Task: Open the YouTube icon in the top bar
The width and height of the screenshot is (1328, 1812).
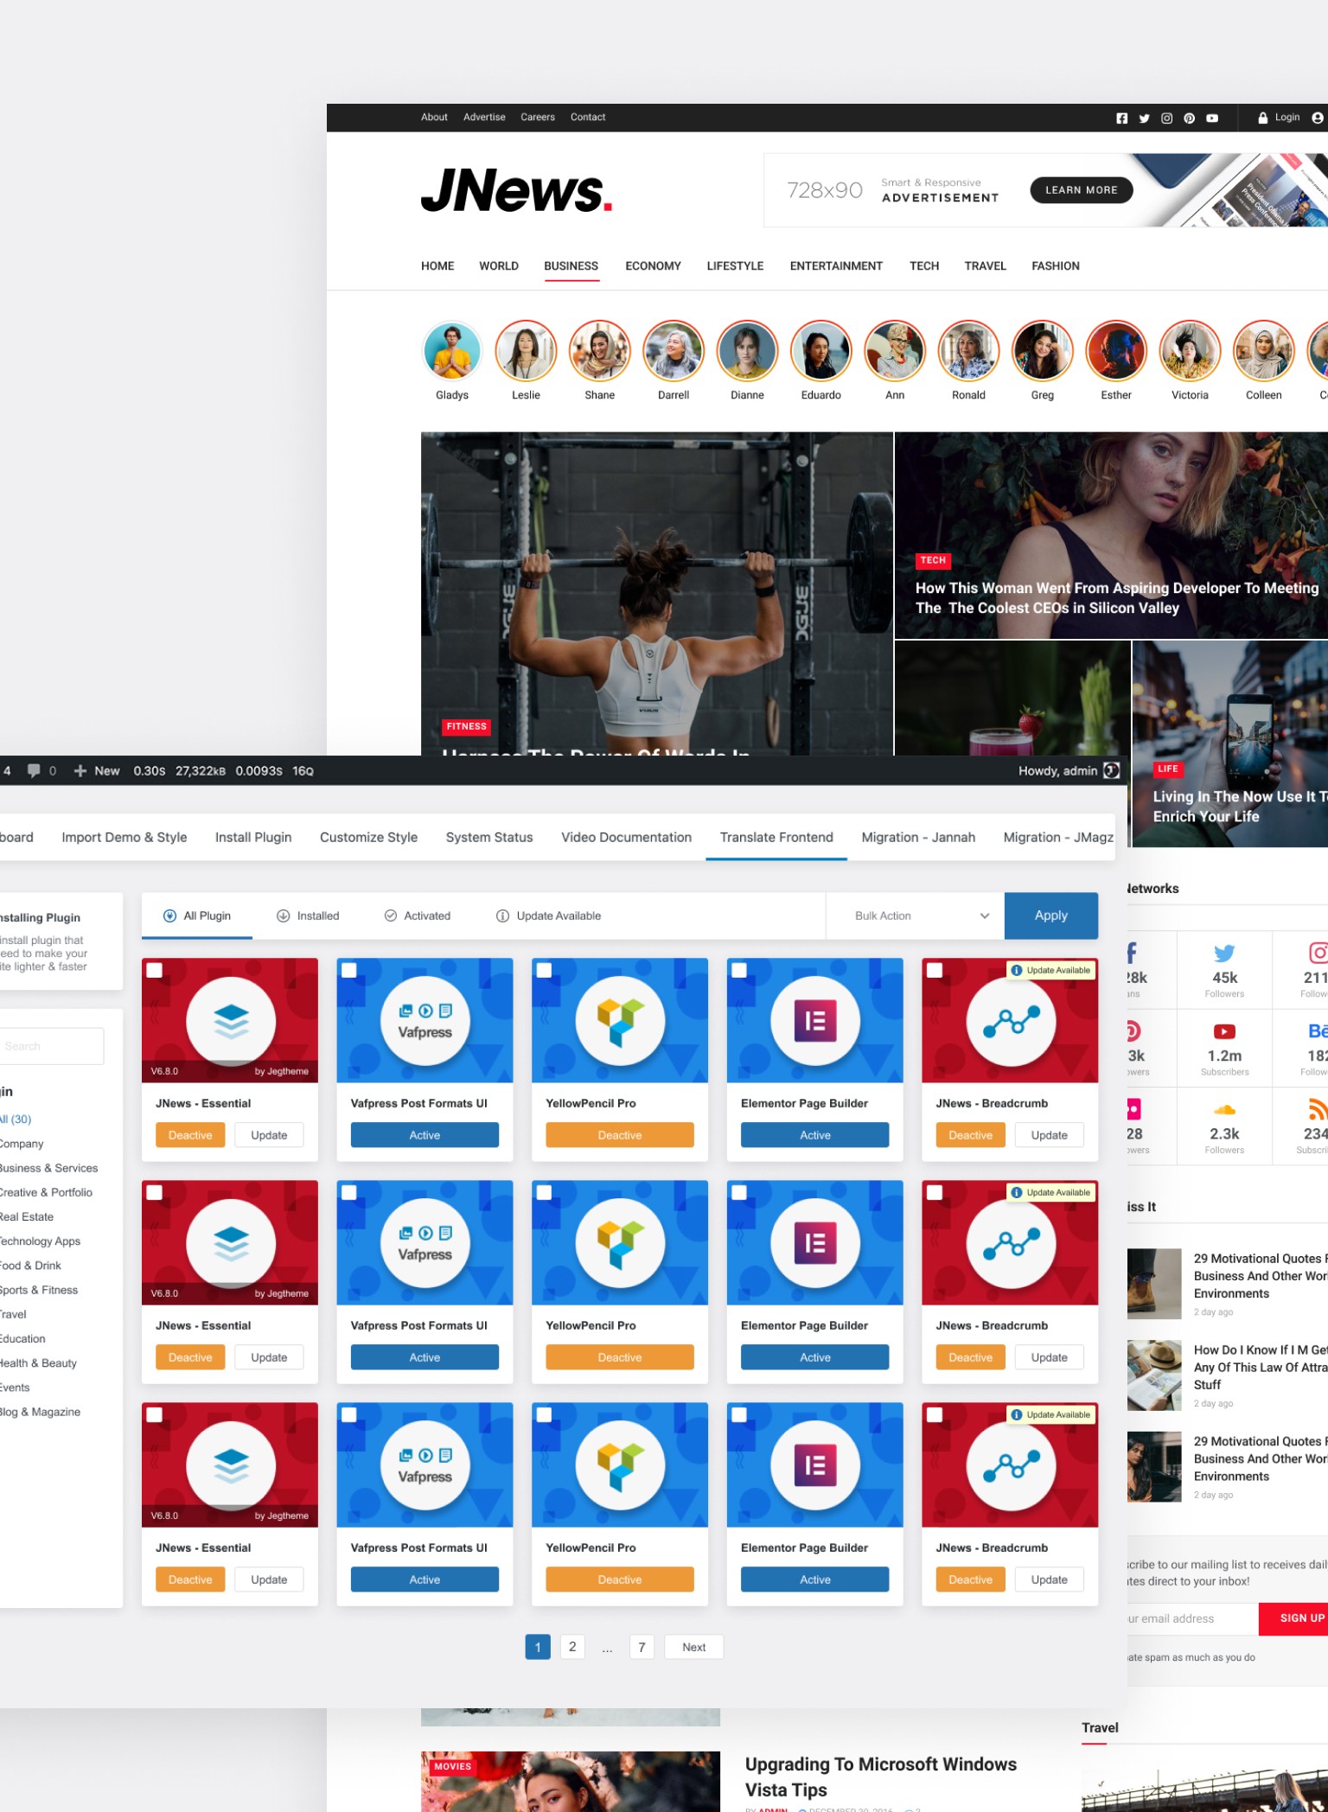Action: [x=1212, y=118]
